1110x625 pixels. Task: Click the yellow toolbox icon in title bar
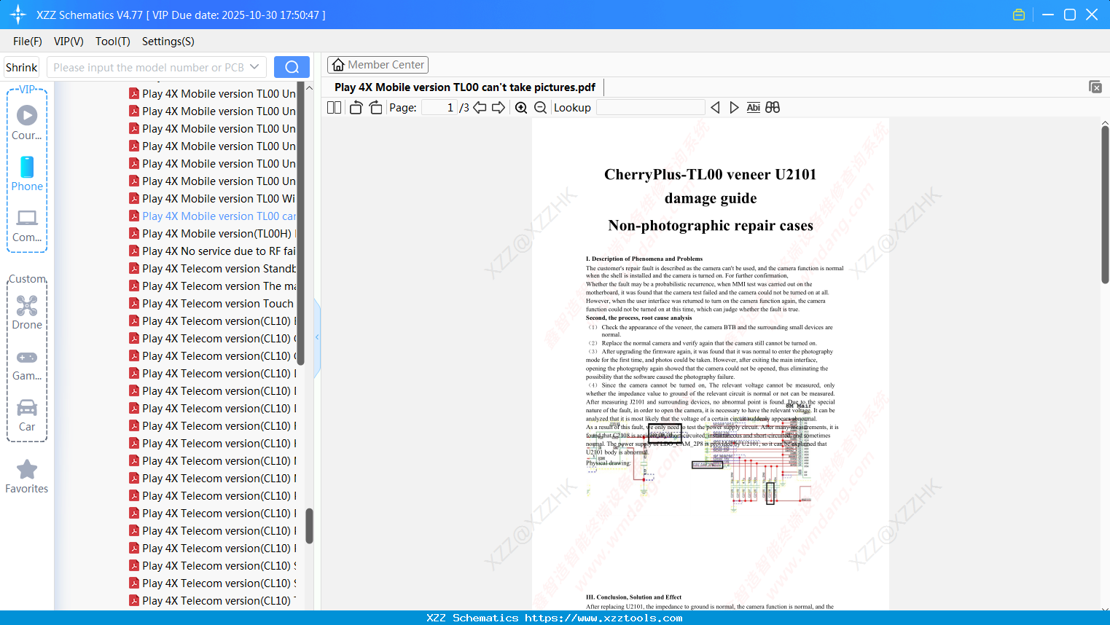click(x=1019, y=15)
